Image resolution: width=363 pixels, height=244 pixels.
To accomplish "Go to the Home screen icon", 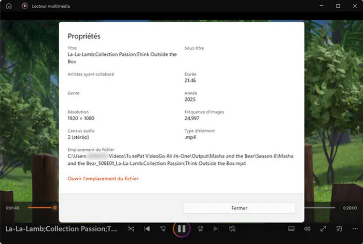I will (9, 6).
